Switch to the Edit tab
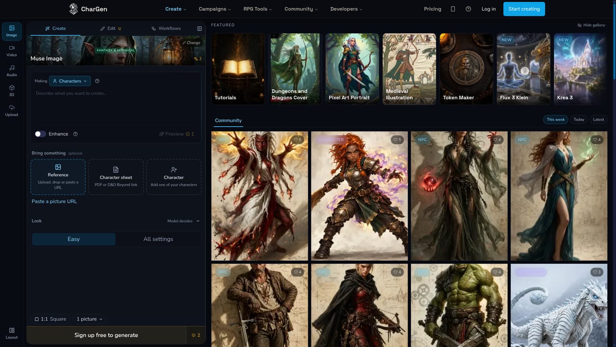The height and width of the screenshot is (347, 616). 111,28
